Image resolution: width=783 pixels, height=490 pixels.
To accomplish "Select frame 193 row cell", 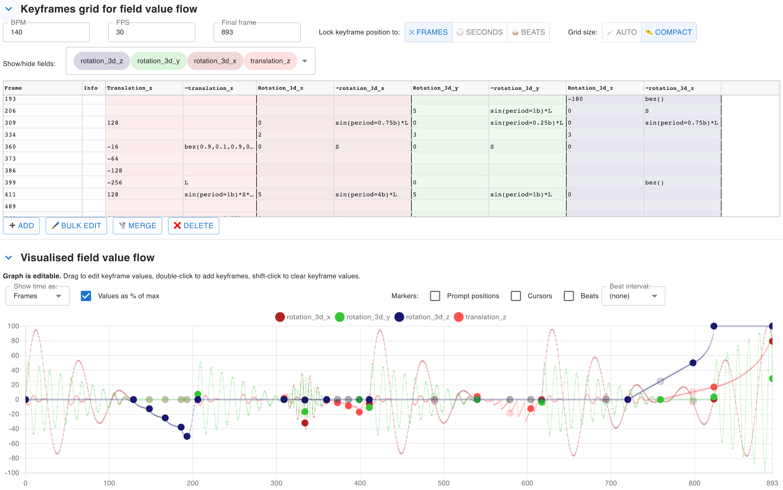I will point(42,99).
